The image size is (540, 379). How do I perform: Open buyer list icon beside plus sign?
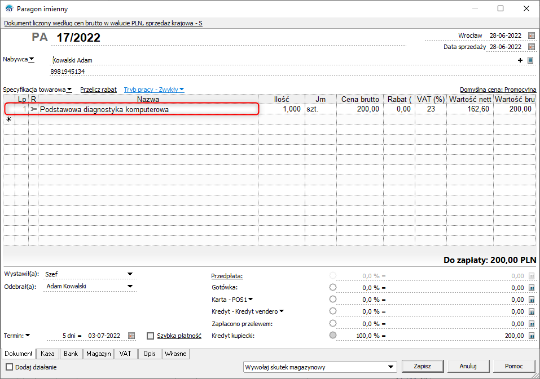530,60
